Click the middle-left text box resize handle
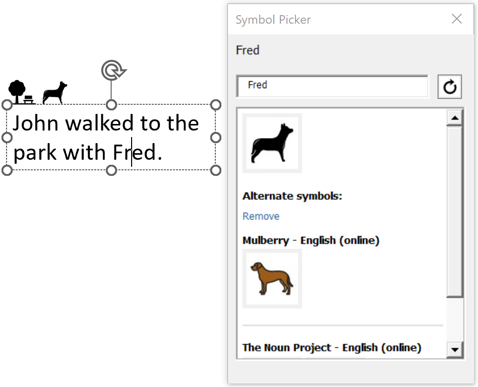This screenshot has height=387, width=478. (7, 138)
